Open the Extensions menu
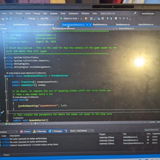 73,13
